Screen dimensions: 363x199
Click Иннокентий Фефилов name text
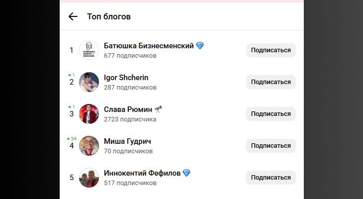point(142,173)
